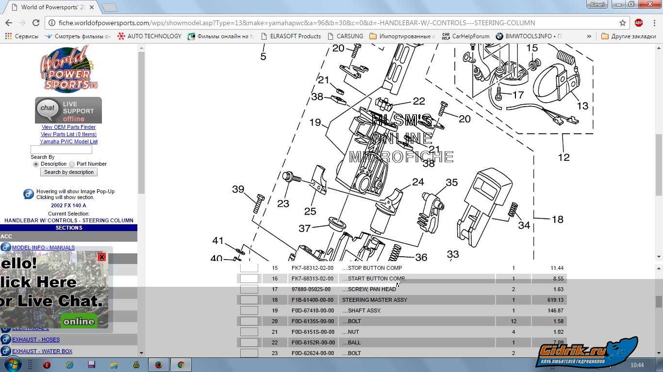This screenshot has width=663, height=372.
Task: Click the parts search text field
Action: click(x=61, y=150)
